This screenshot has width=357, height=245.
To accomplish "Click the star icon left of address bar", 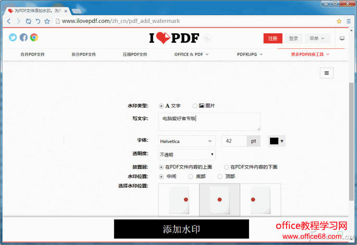I will coord(47,21).
